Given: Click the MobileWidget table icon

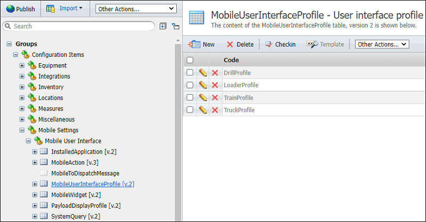Looking at the screenshot, I should coord(44,194).
